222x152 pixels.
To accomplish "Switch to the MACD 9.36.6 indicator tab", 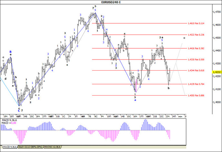I will pos(9,147).
